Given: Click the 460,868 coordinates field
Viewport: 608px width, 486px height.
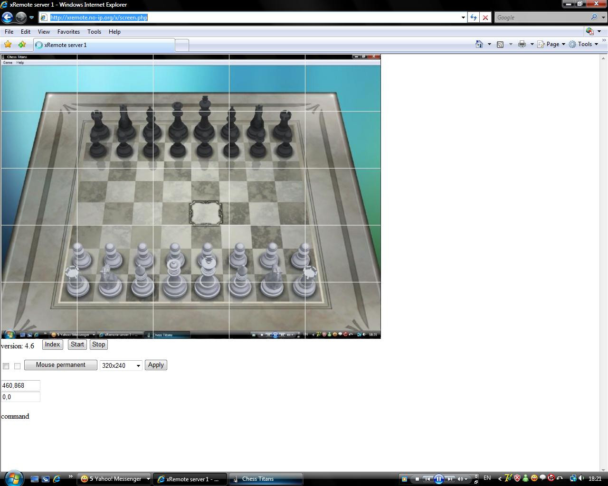Looking at the screenshot, I should click(20, 385).
